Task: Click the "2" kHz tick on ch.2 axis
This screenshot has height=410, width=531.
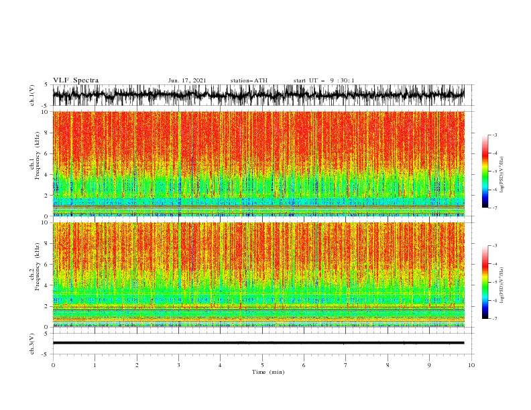Action: tap(47, 306)
